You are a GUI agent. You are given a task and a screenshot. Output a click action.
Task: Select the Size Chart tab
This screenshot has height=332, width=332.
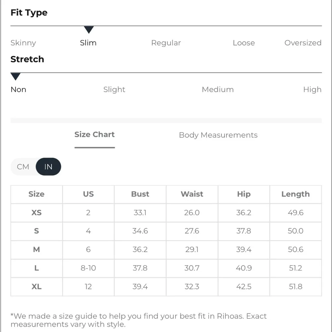coord(95,134)
